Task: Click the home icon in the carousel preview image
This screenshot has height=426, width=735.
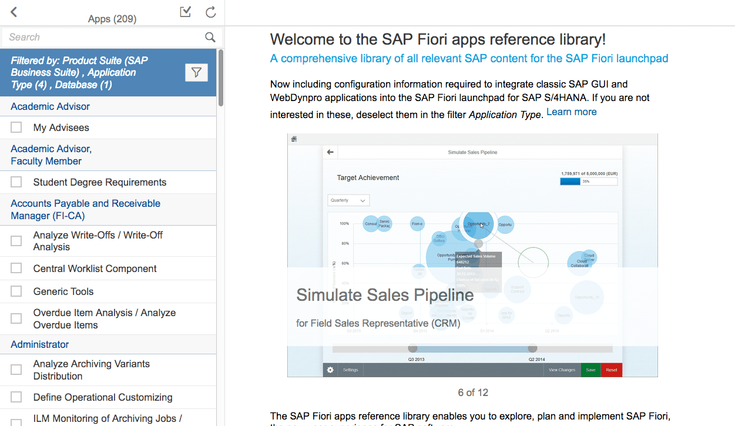Action: coord(294,139)
